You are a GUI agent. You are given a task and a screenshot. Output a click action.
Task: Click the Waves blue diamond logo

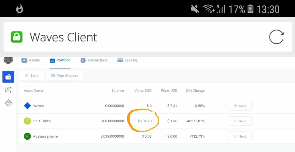(27, 106)
